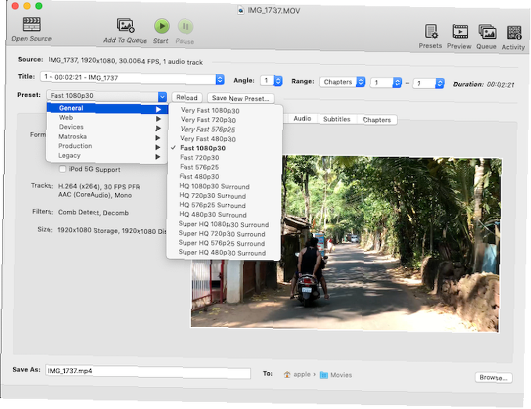Click the apple folder in the path
531x409 pixels.
pos(302,374)
